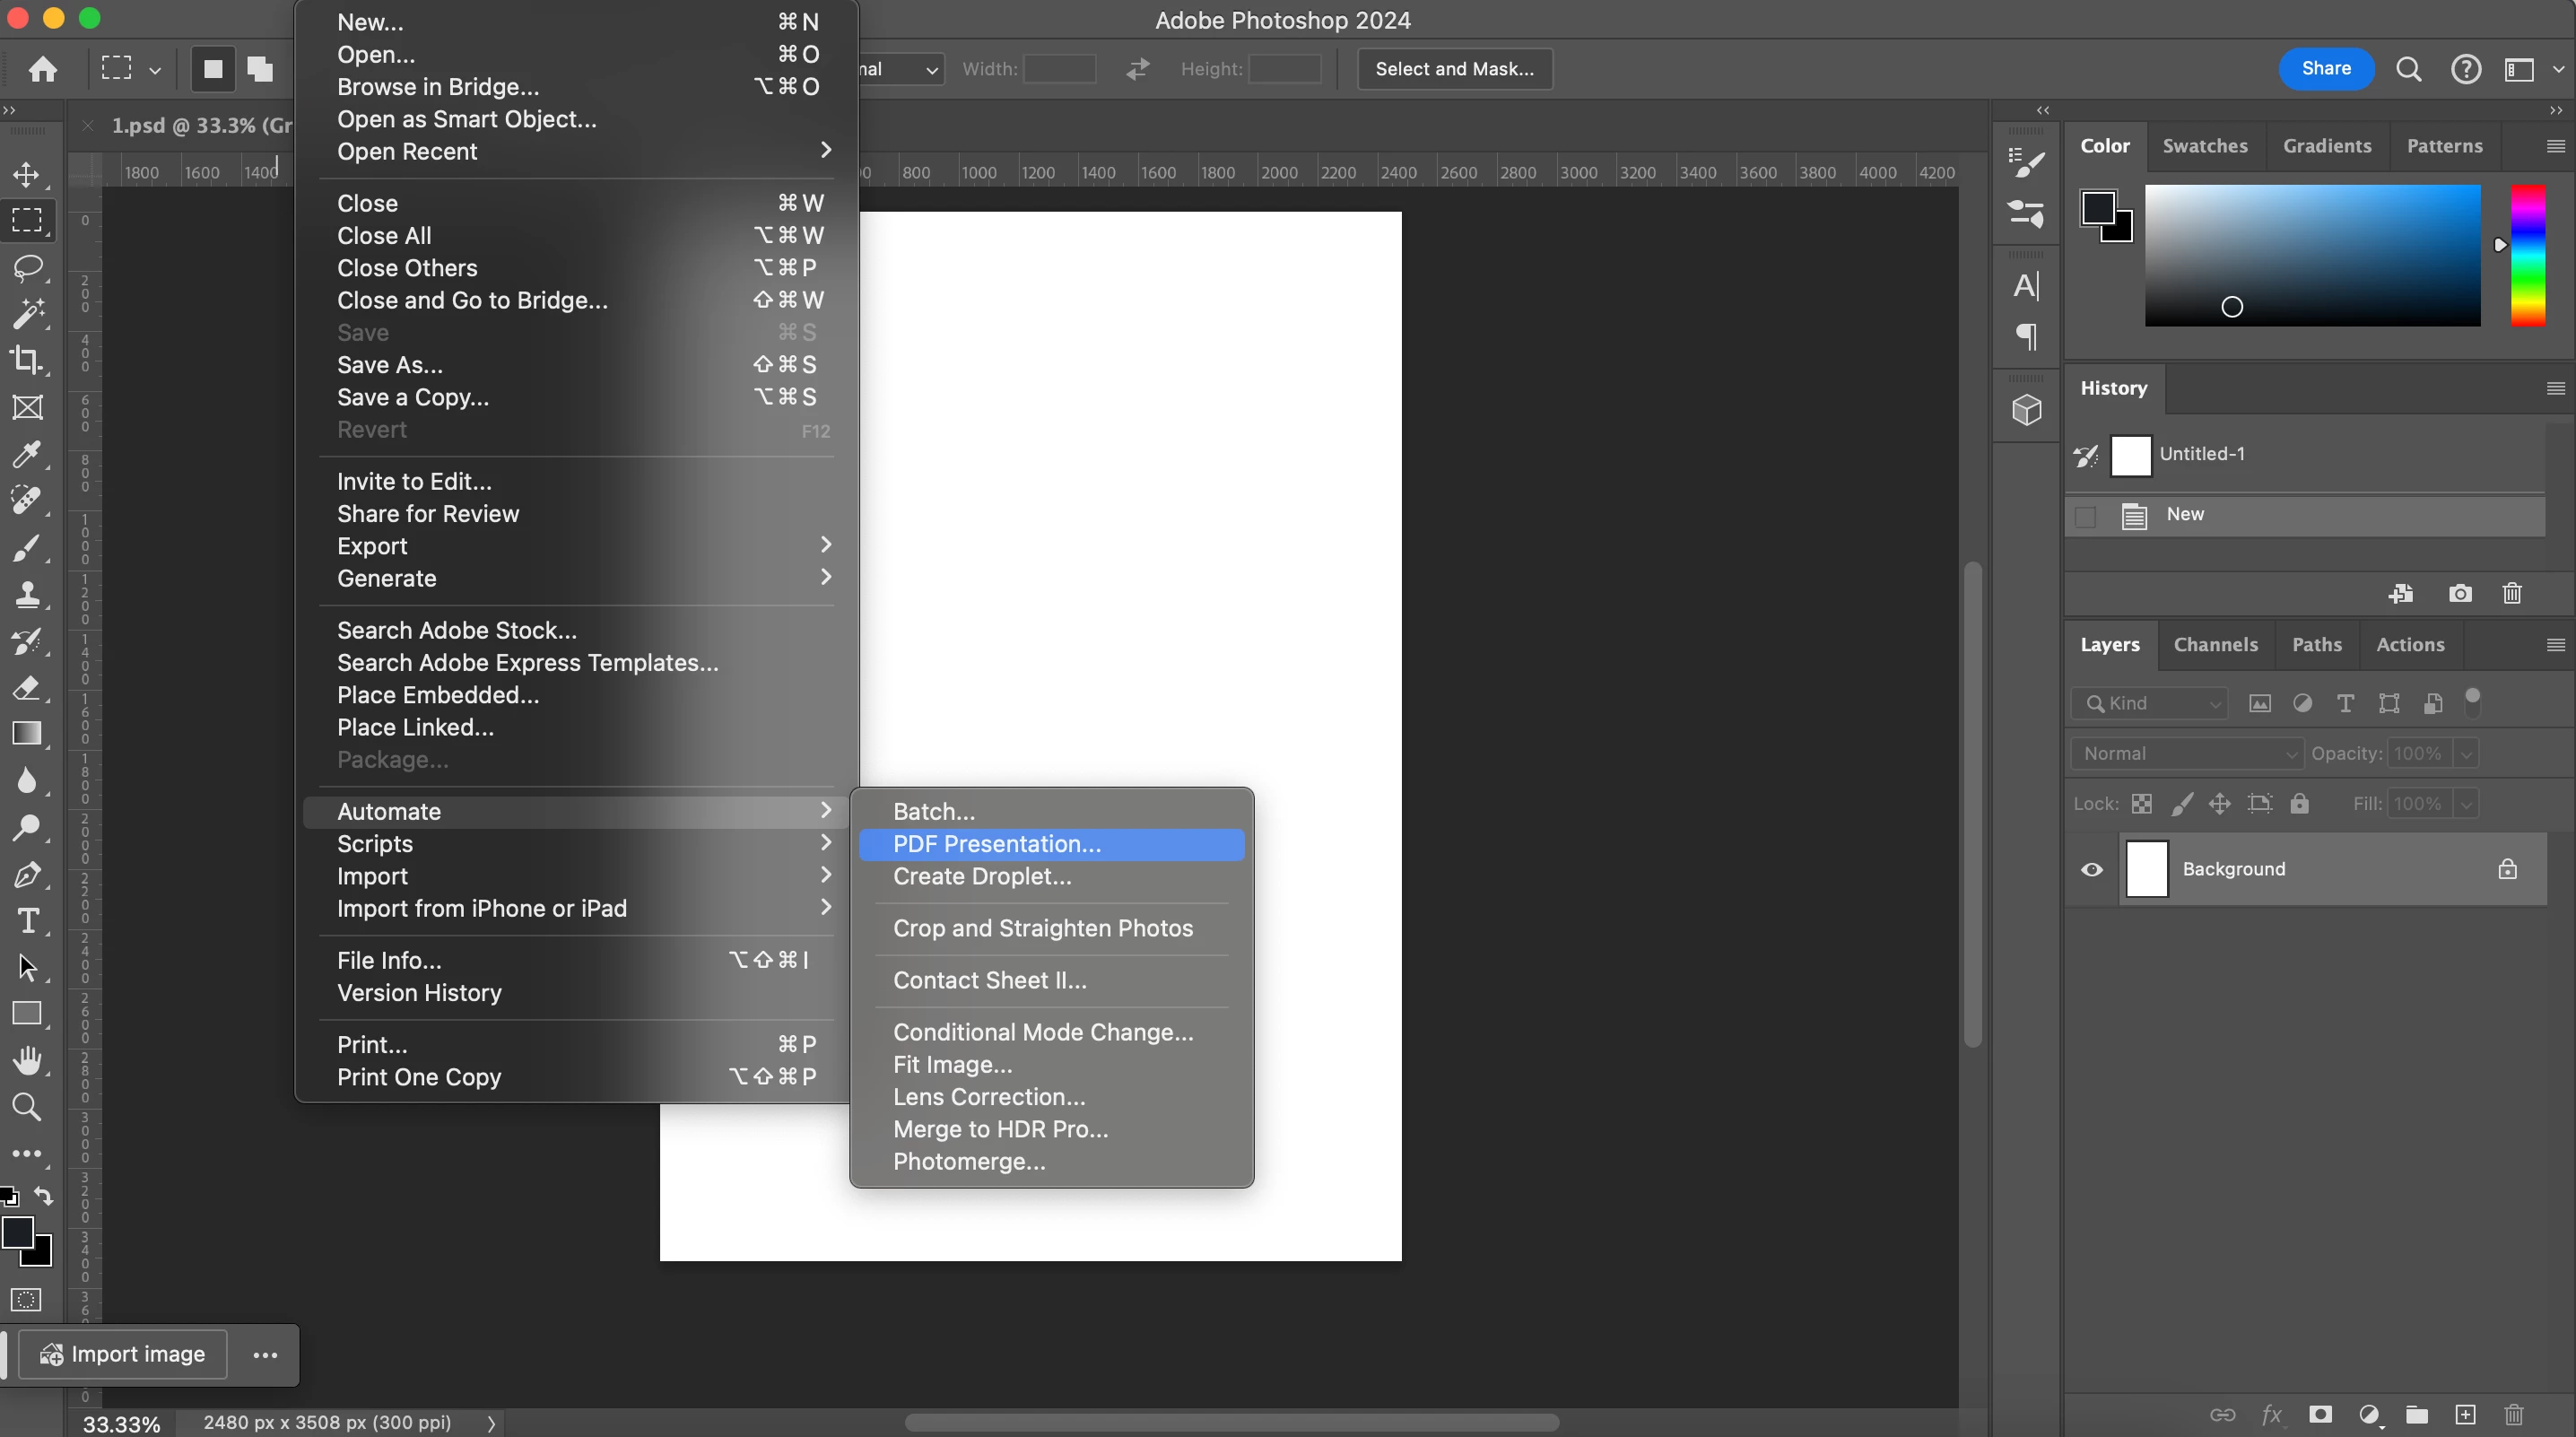The width and height of the screenshot is (2576, 1437).
Task: Select the Eyedropper tool
Action: pyautogui.click(x=27, y=455)
